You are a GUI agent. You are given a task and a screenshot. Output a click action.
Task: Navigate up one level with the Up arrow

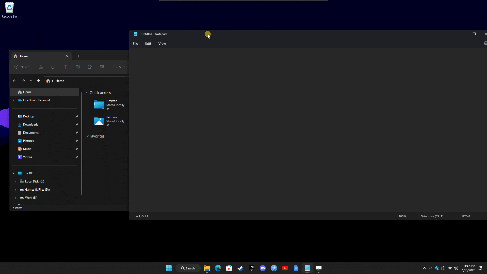click(39, 81)
